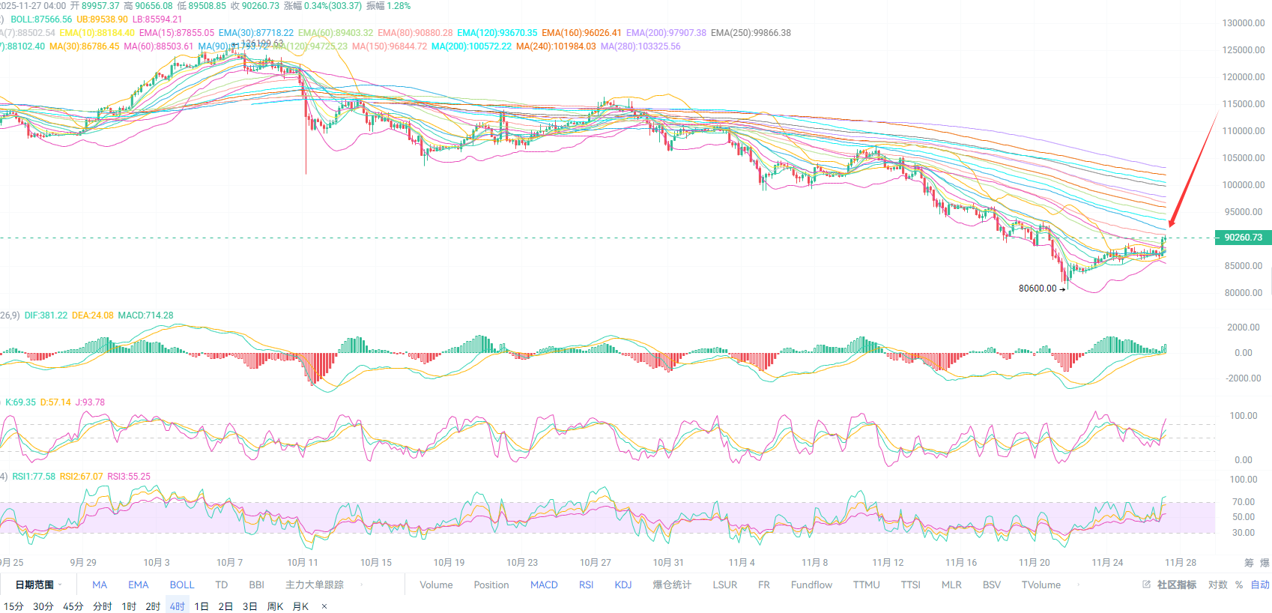Disable the BOLL overlay indicator

pyautogui.click(x=181, y=585)
